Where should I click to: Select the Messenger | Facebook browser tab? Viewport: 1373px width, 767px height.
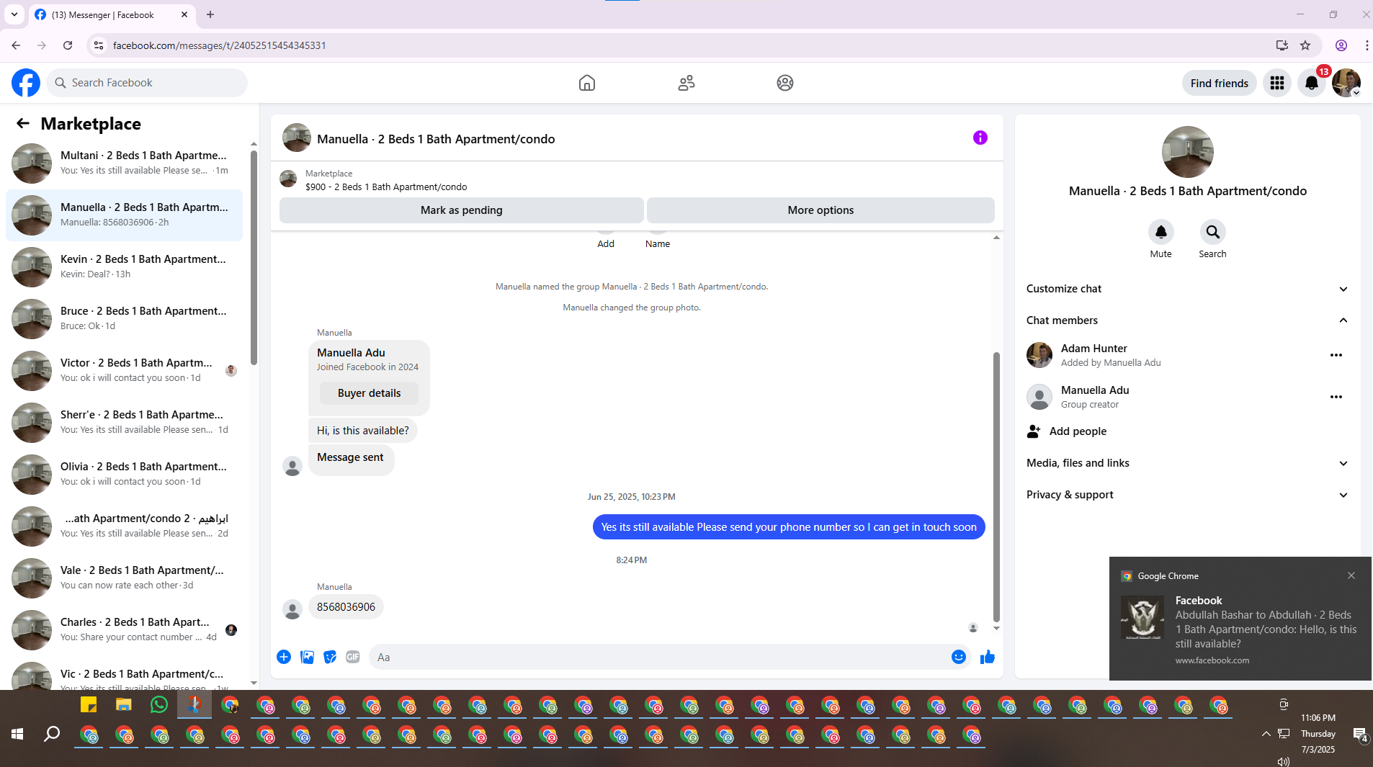tap(112, 14)
